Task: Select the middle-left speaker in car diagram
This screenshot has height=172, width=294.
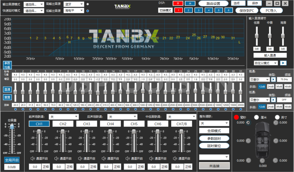Action: click(x=248, y=141)
